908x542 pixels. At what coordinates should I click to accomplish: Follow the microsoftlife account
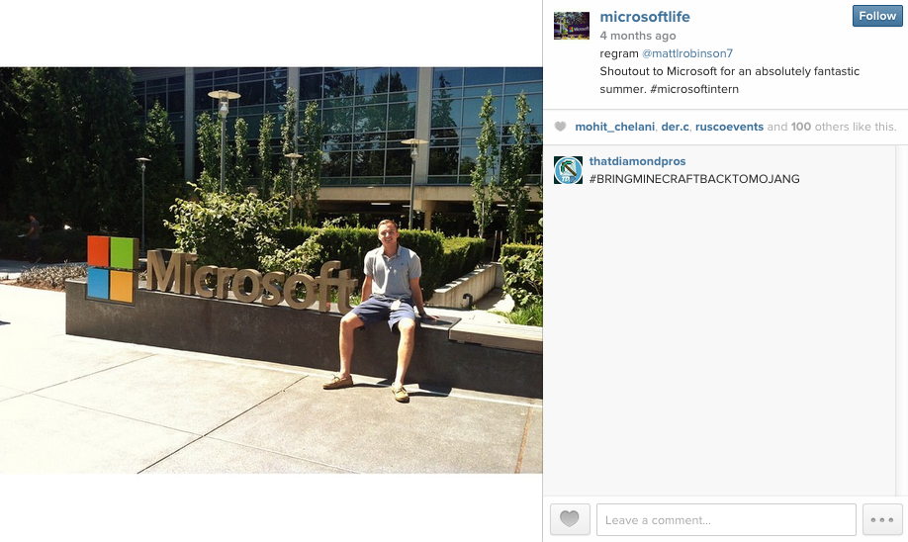point(877,16)
